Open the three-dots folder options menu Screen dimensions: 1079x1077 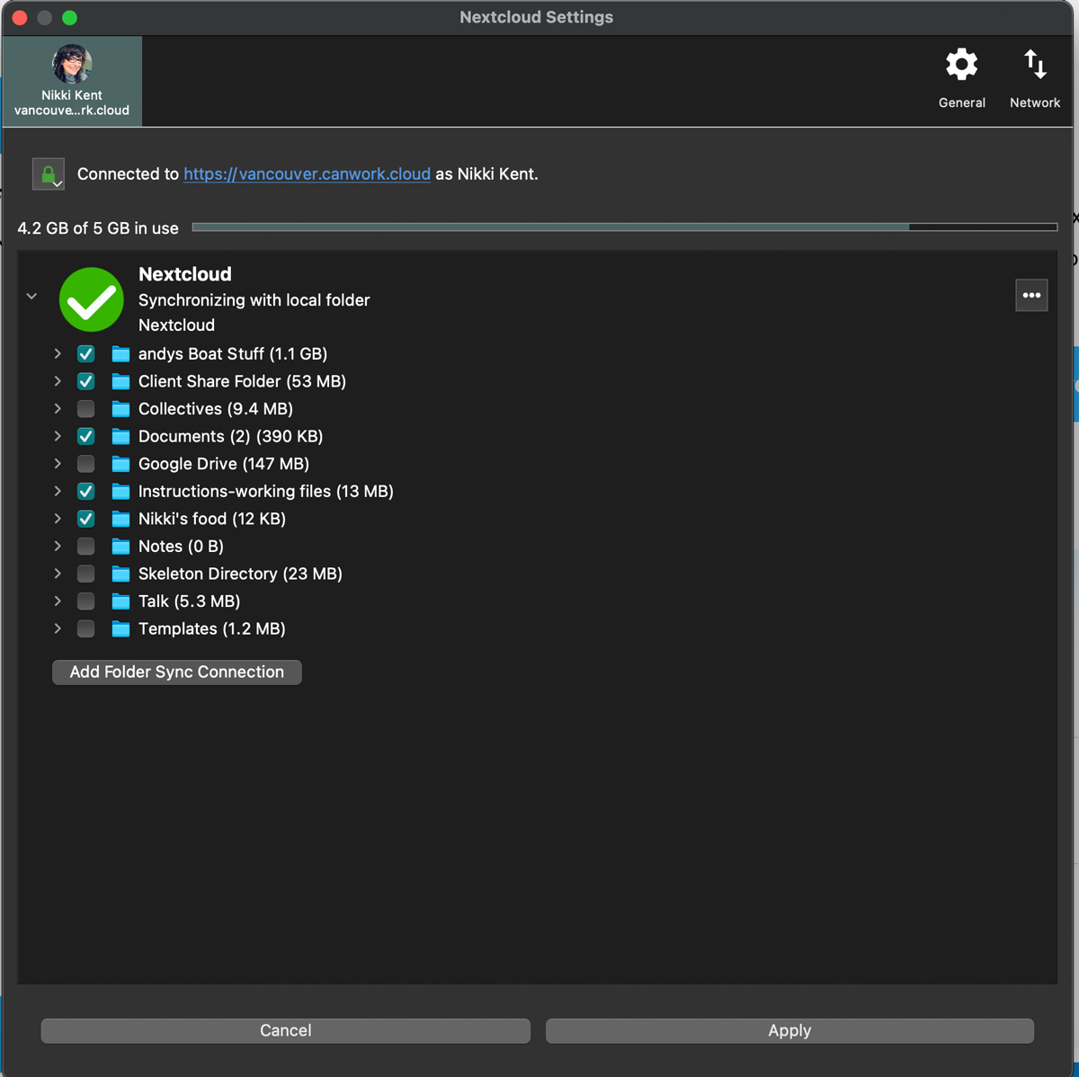click(1031, 295)
